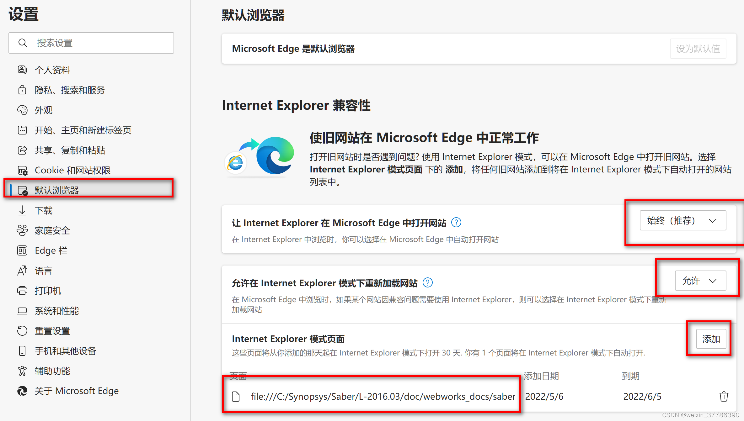The height and width of the screenshot is (421, 744).
Task: Open 语言 settings
Action: pos(43,271)
